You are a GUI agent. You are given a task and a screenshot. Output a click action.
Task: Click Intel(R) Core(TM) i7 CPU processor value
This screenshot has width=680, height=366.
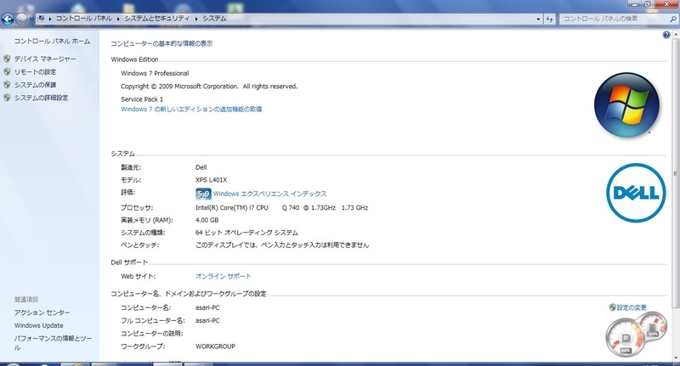click(x=282, y=207)
